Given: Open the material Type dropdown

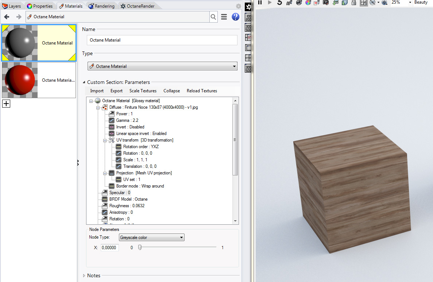Looking at the screenshot, I should click(x=162, y=66).
